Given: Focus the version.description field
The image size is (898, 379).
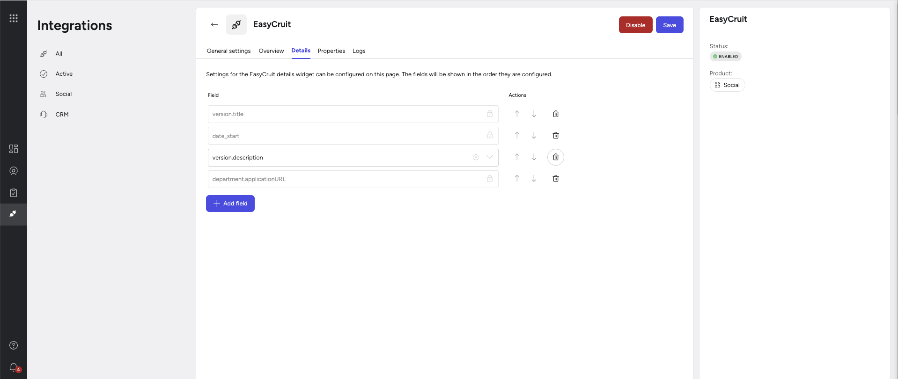Looking at the screenshot, I should 353,158.
